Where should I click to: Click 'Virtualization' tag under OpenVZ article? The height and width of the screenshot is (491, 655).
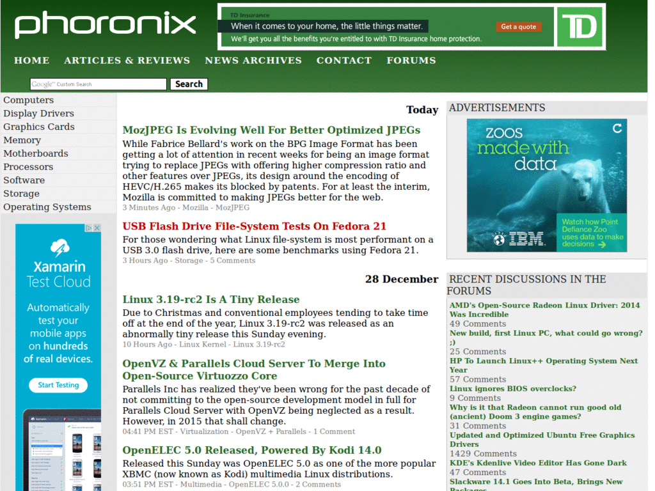click(204, 432)
